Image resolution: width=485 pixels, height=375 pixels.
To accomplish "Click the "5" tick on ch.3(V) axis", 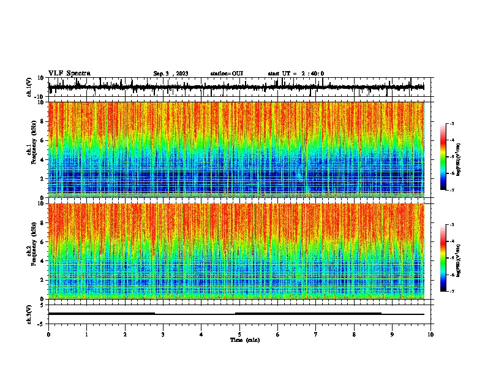I will (42, 305).
